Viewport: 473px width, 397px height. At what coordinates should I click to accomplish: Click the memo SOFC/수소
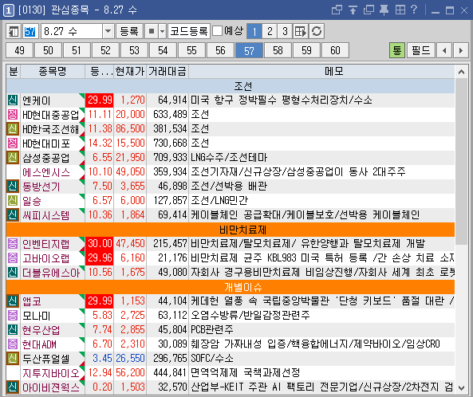pyautogui.click(x=212, y=358)
